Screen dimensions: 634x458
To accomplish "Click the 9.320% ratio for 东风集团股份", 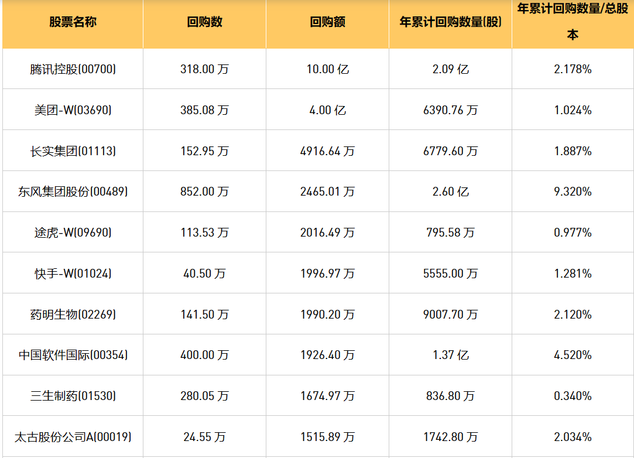I will tap(573, 192).
